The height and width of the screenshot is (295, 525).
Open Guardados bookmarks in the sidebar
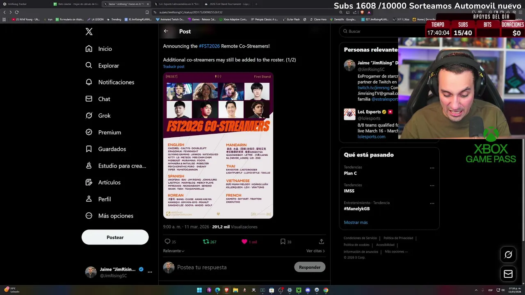pos(105,149)
